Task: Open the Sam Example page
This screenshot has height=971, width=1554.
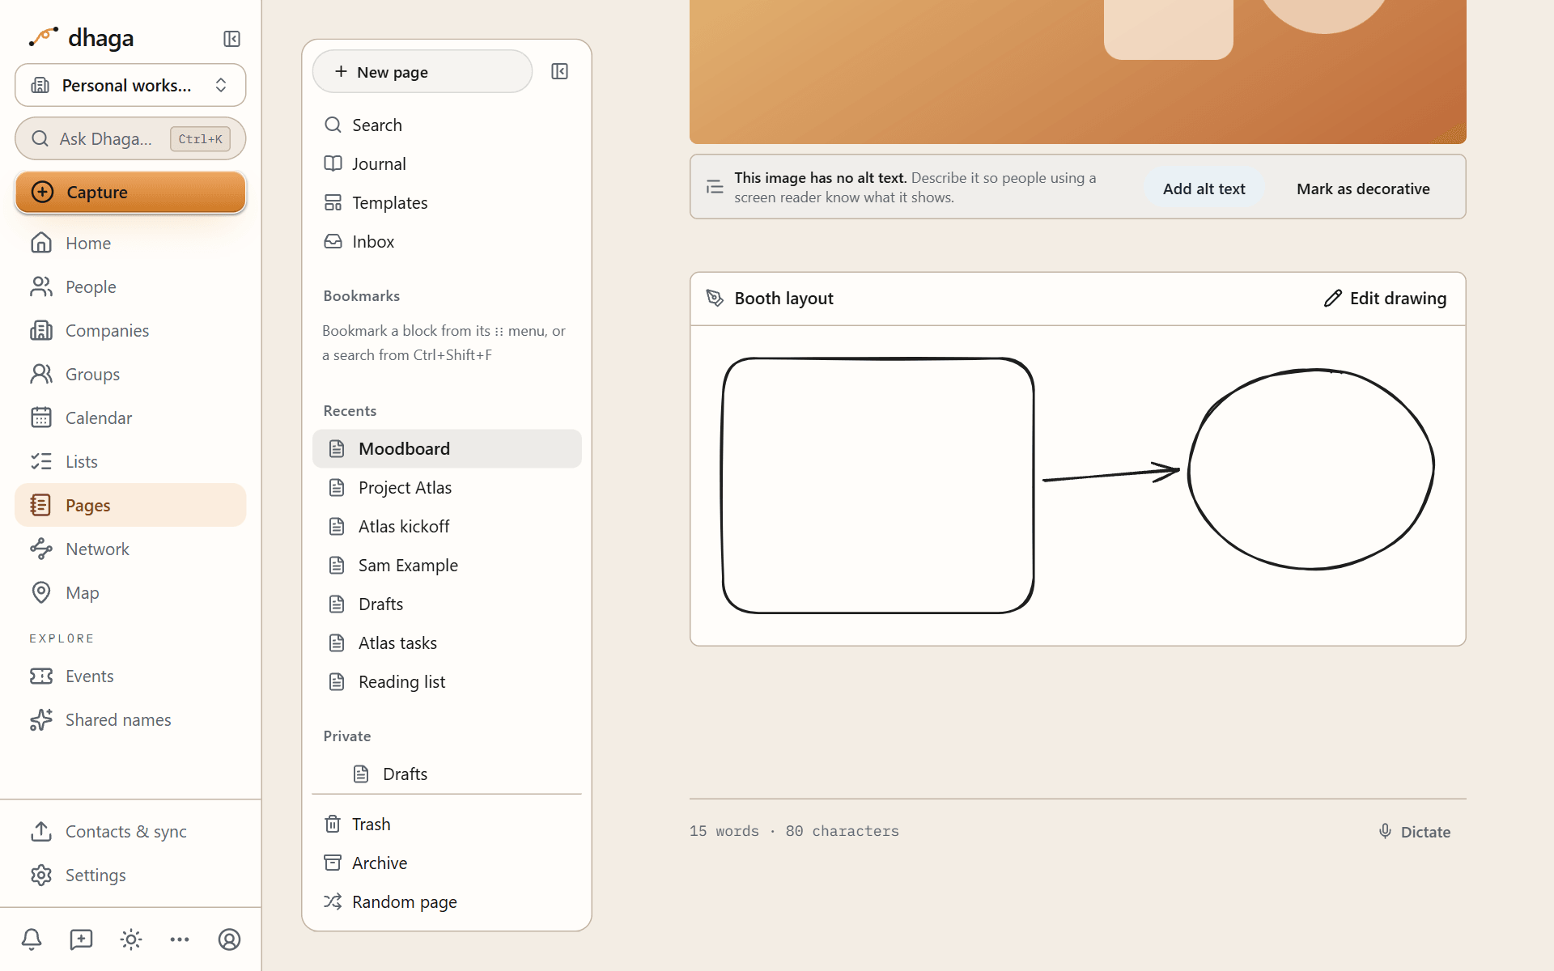Action: tap(447, 565)
